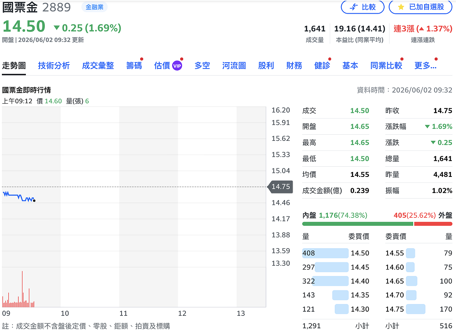Select the 走勢圖 tab
The image size is (456, 331).
click(x=14, y=66)
